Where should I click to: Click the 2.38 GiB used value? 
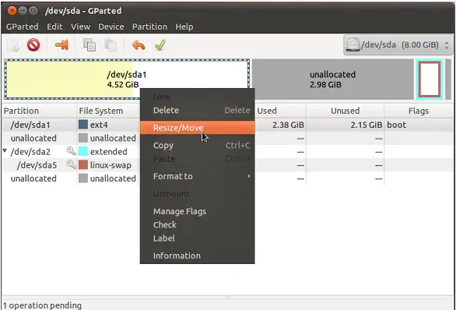[288, 125]
